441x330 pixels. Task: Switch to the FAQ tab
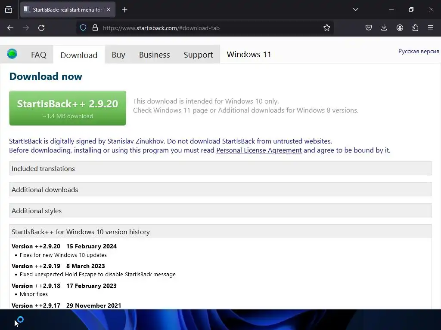coord(38,55)
